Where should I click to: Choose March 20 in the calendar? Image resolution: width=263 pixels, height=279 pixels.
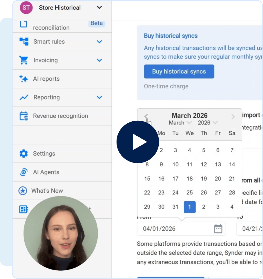coord(218,178)
